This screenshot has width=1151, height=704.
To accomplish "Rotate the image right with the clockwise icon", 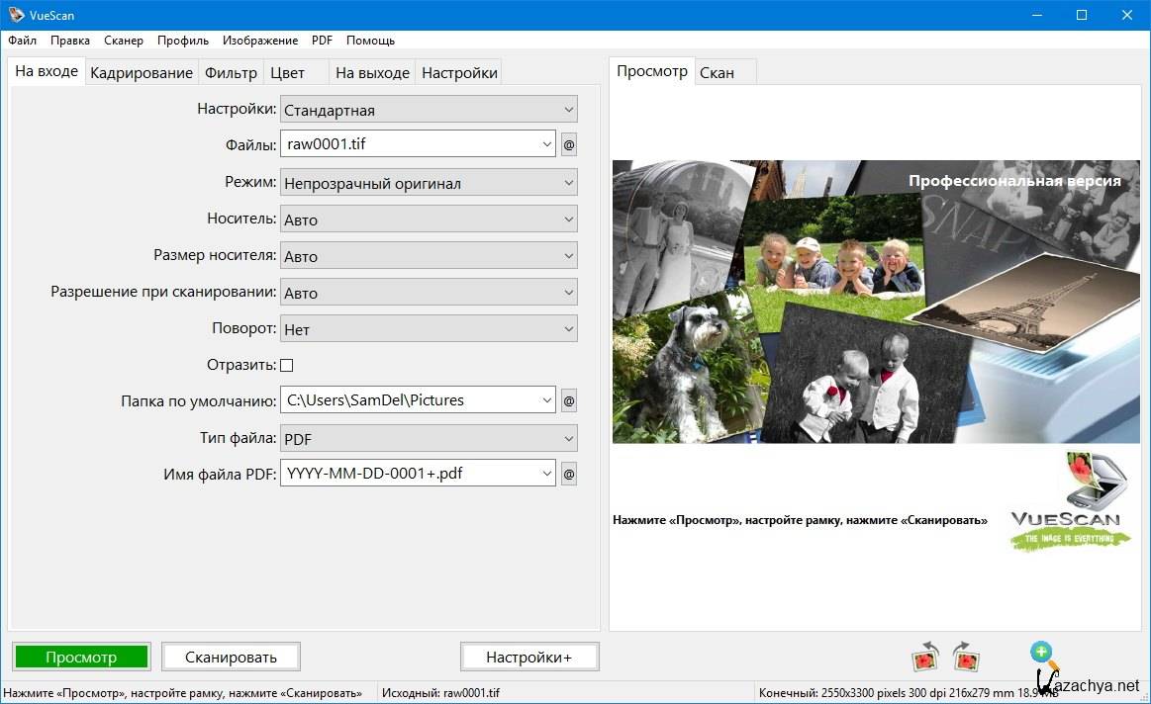I will point(965,657).
